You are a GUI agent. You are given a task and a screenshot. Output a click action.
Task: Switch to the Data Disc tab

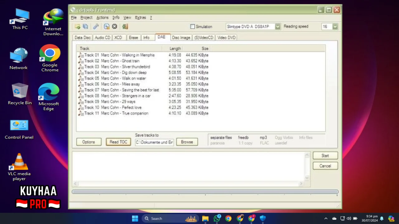coord(82,38)
